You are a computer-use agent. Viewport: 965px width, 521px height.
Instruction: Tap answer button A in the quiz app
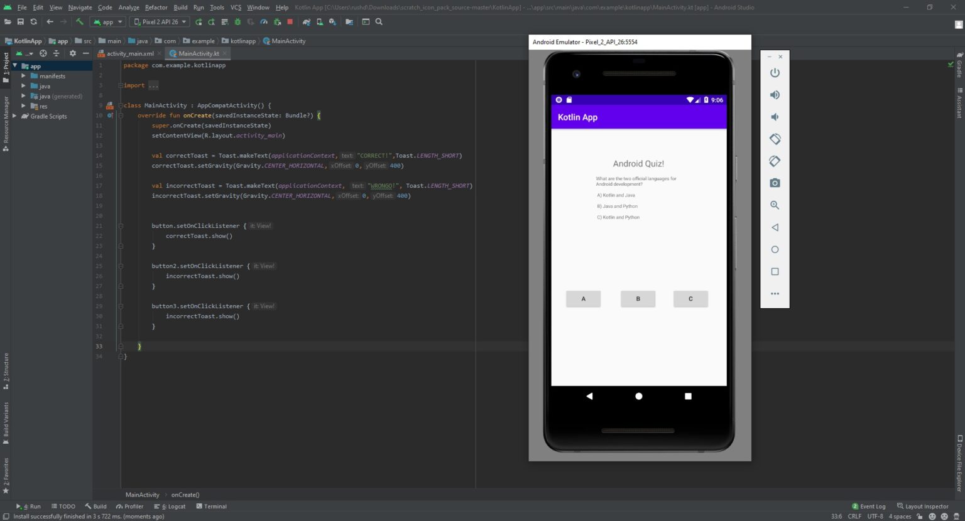click(583, 299)
